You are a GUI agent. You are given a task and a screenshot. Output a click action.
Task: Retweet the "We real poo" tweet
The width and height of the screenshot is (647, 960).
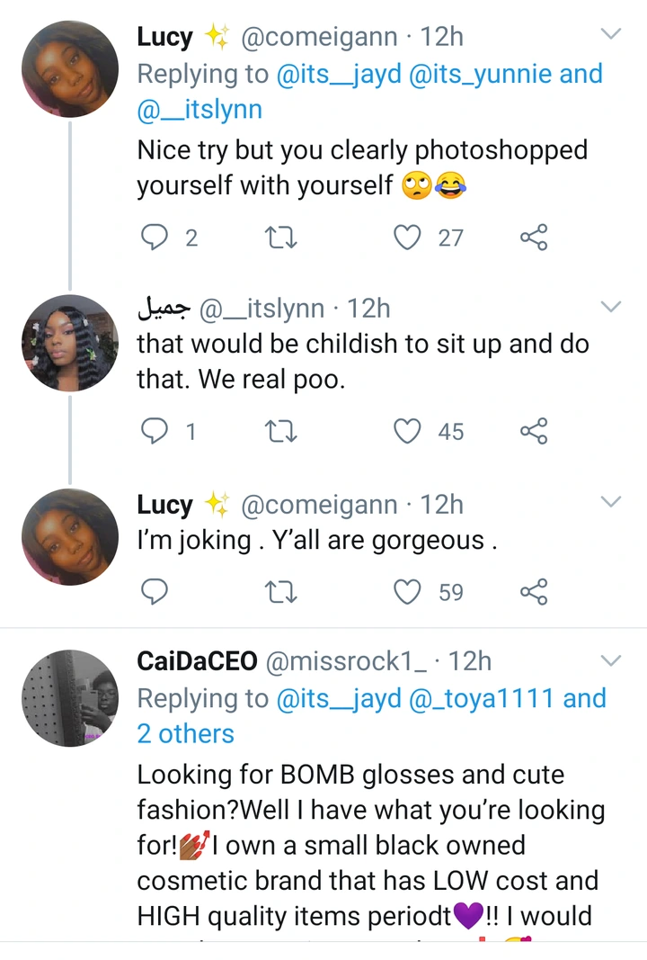pos(282,432)
